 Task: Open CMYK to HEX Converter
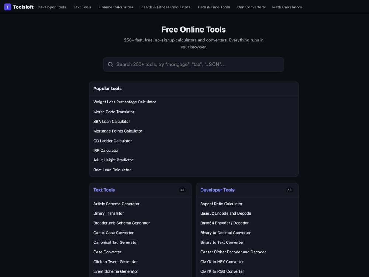point(222,262)
